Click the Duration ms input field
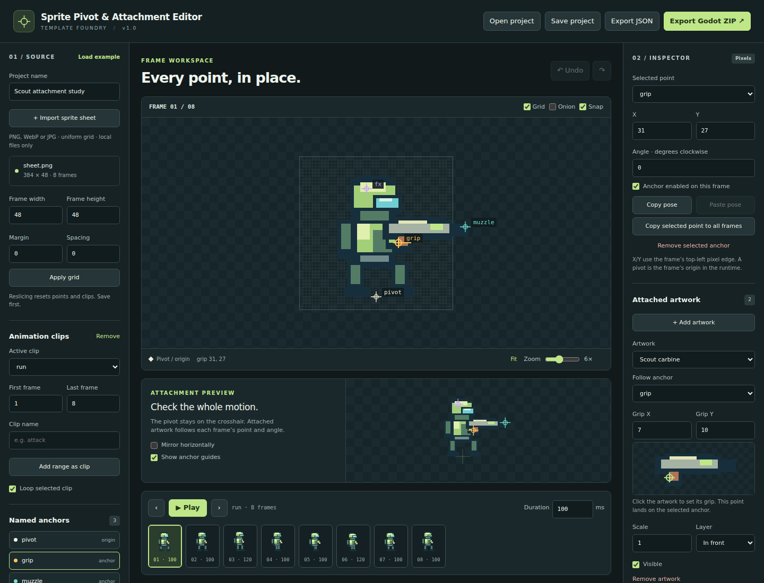The image size is (764, 583). pyautogui.click(x=572, y=509)
